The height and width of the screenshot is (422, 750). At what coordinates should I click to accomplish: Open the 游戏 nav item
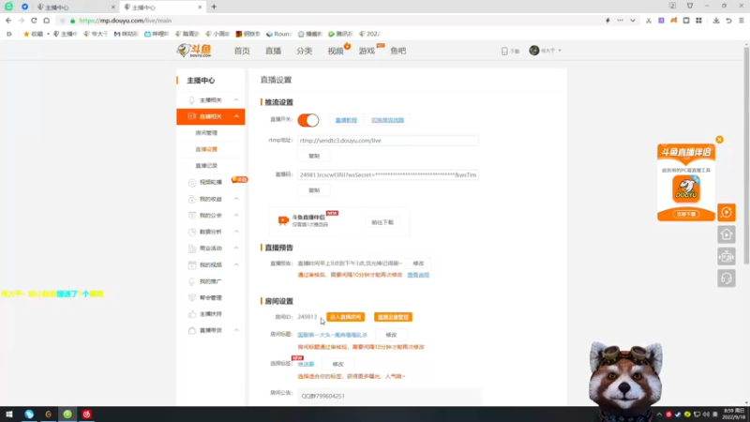(x=367, y=51)
